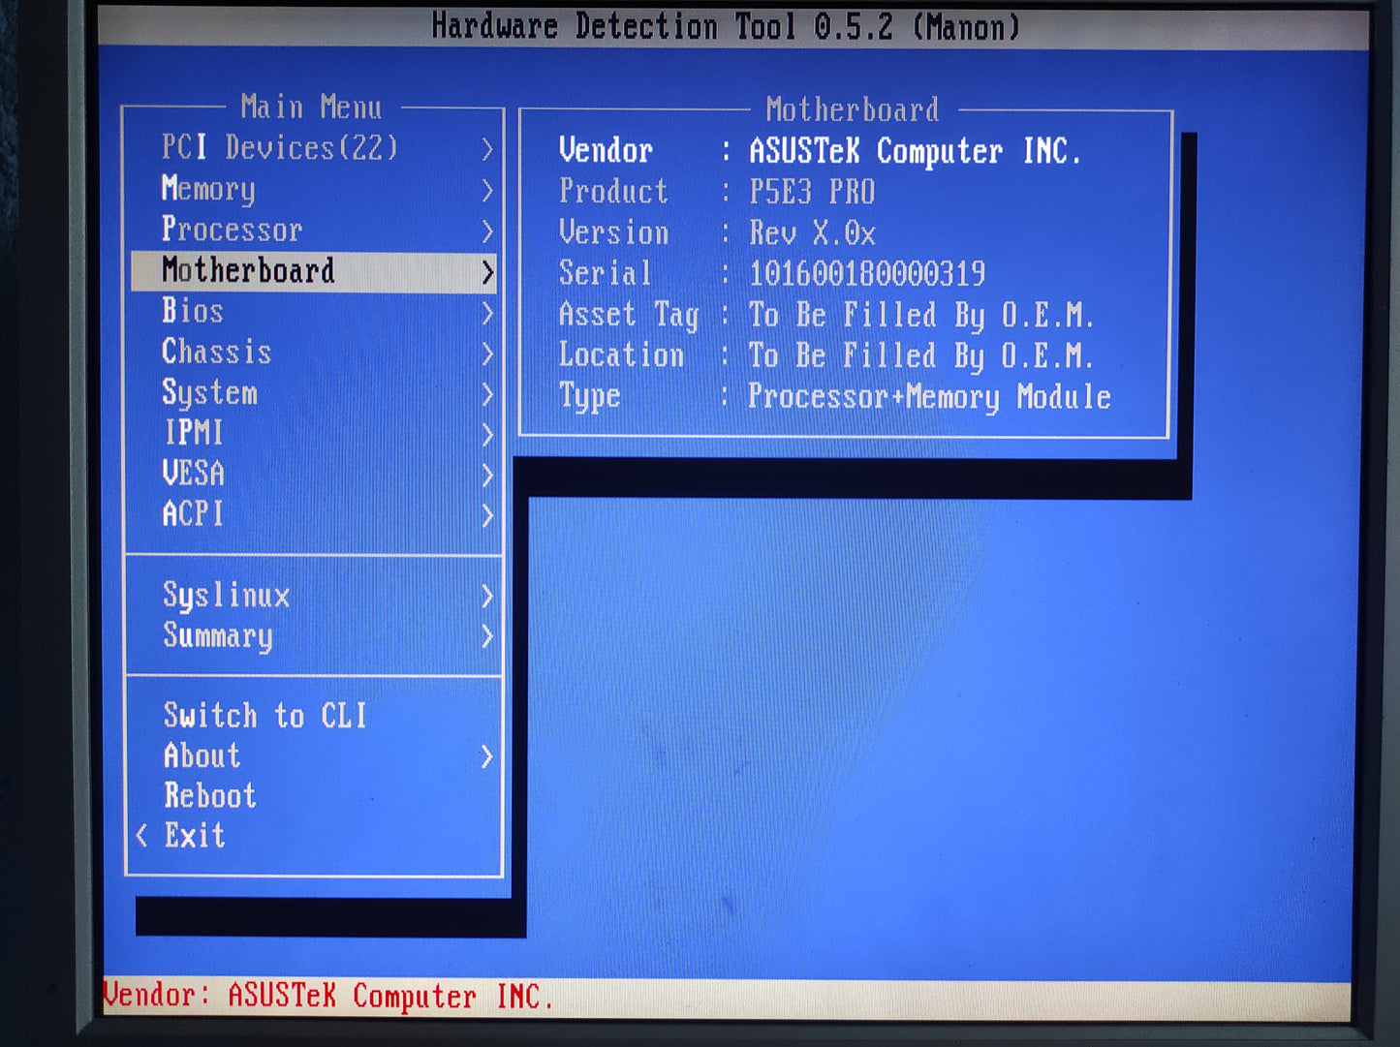The image size is (1400, 1047).
Task: Select the ACPI menu entry
Action: [x=193, y=513]
